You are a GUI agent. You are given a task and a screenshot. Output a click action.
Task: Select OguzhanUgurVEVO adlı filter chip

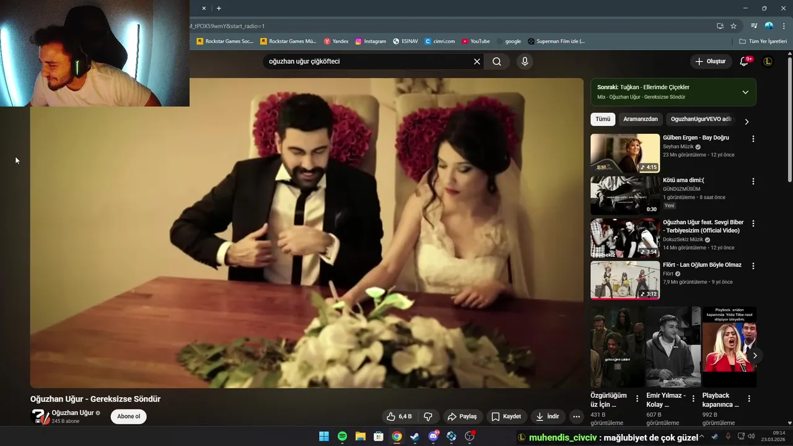click(x=701, y=119)
